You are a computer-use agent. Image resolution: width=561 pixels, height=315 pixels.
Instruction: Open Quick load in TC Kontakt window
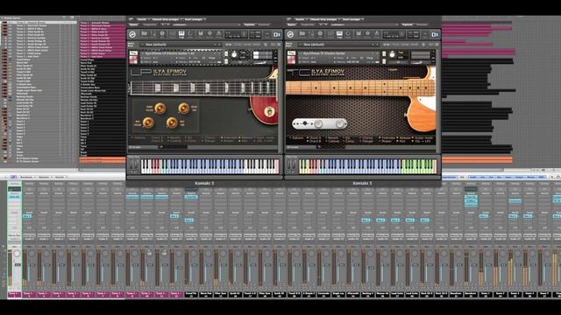point(349,34)
